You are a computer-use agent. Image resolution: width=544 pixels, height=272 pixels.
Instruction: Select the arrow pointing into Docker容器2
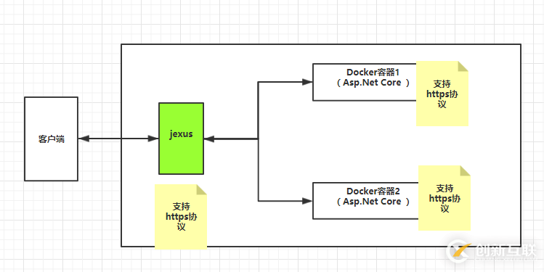pyautogui.click(x=285, y=201)
